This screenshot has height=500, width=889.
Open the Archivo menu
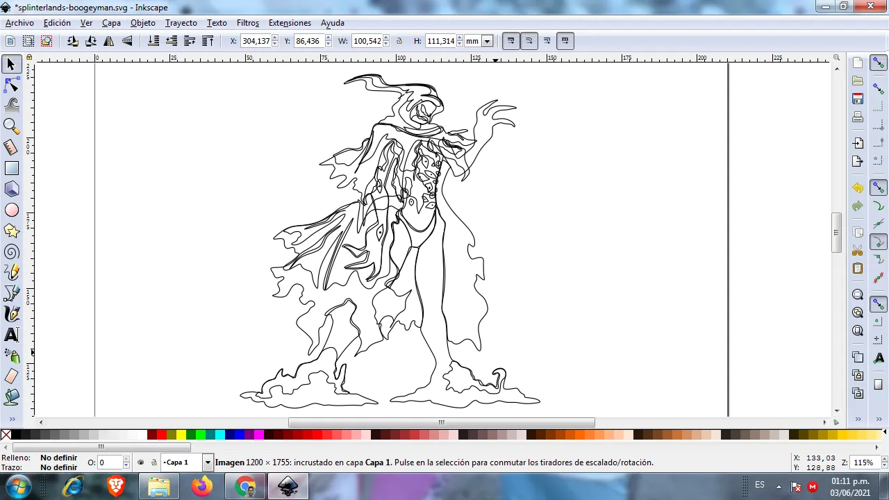point(19,23)
